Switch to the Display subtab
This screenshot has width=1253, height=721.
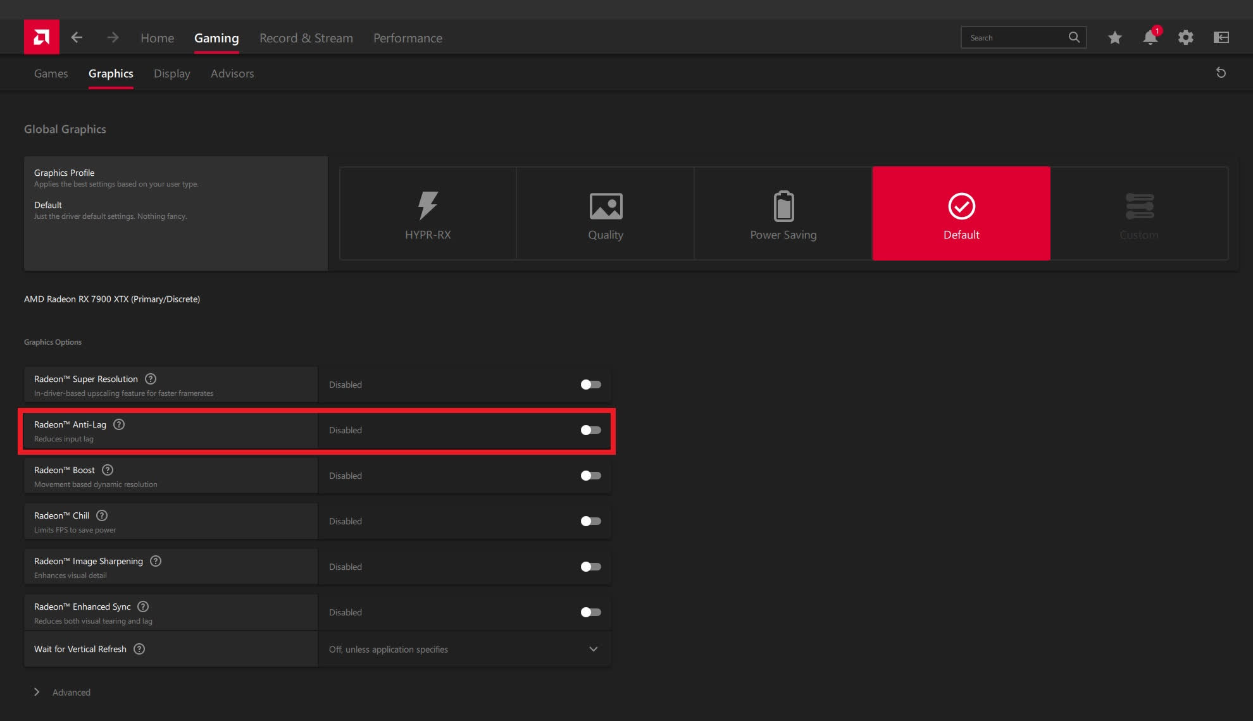(171, 73)
